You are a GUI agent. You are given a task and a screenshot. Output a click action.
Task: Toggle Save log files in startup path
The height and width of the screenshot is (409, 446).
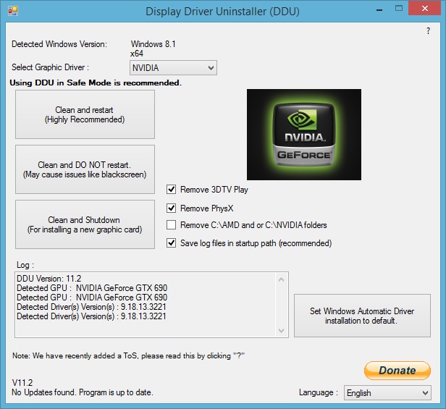172,243
